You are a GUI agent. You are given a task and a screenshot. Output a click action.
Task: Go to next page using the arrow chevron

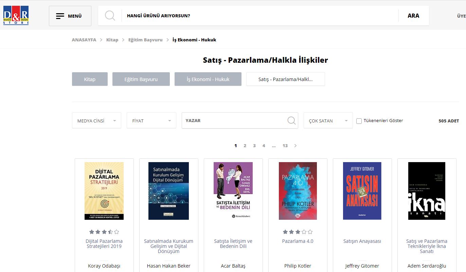[295, 145]
